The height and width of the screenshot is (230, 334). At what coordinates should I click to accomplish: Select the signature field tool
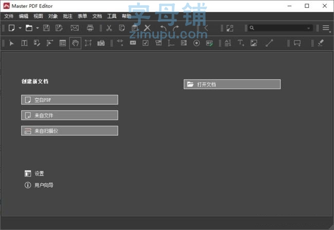coord(209,43)
